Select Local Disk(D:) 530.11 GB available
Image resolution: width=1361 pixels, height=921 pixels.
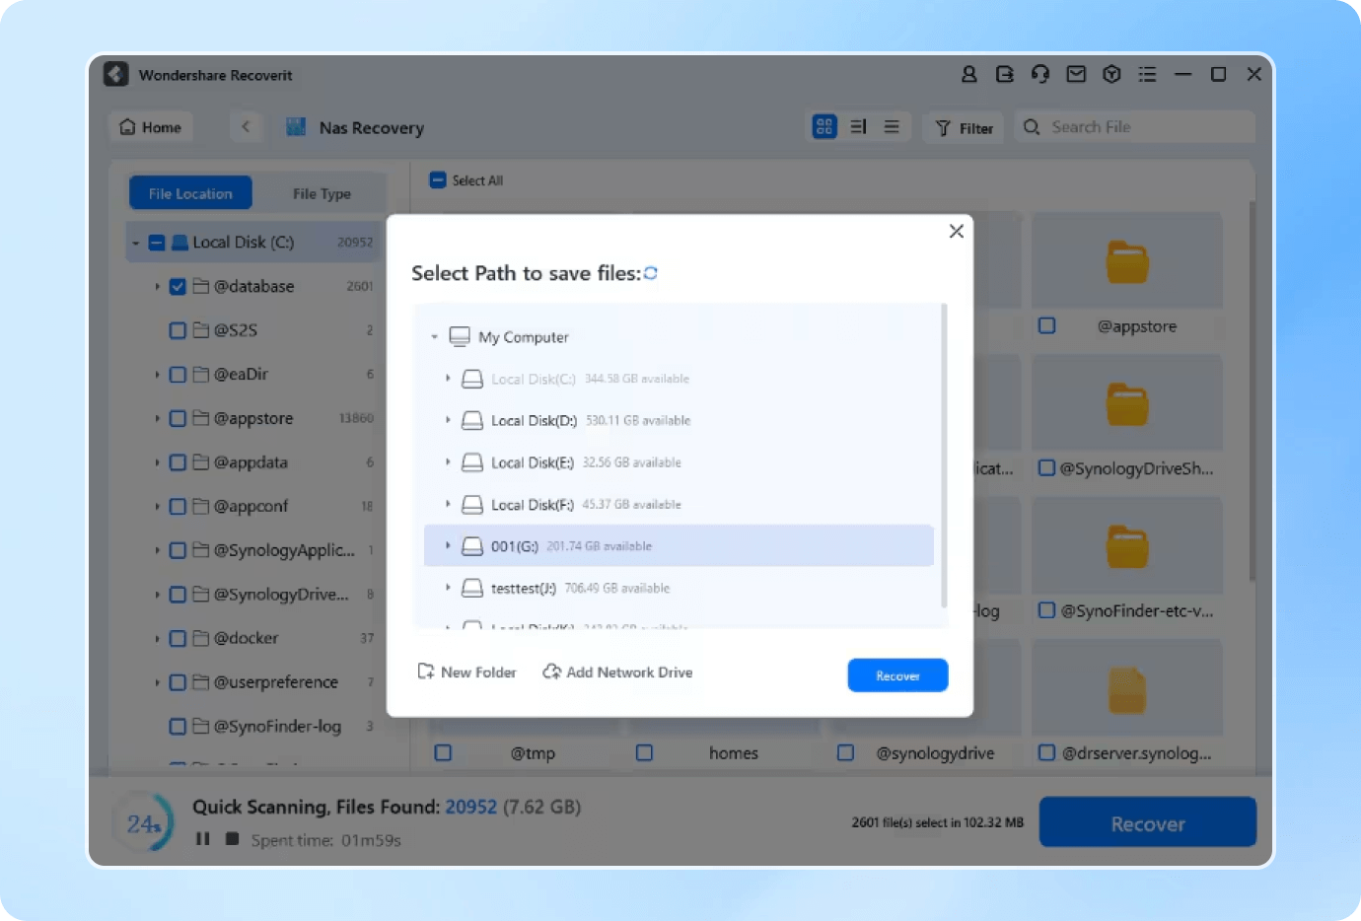point(679,420)
